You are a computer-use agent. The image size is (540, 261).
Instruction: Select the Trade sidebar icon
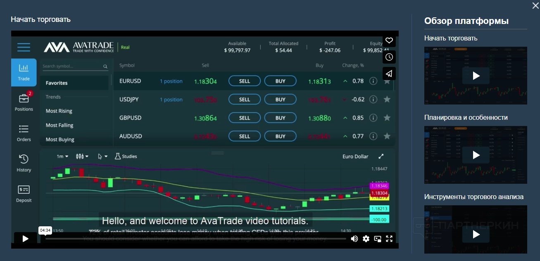24,72
